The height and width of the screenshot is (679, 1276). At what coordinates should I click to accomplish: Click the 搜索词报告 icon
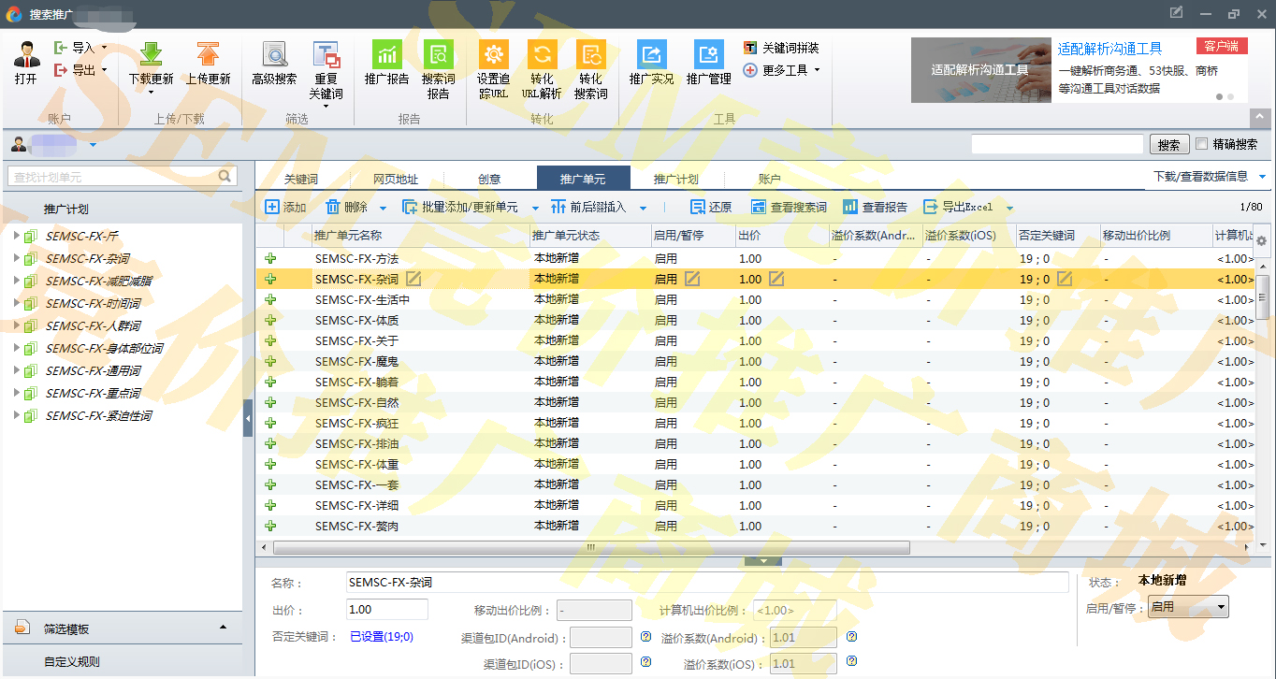(x=438, y=54)
